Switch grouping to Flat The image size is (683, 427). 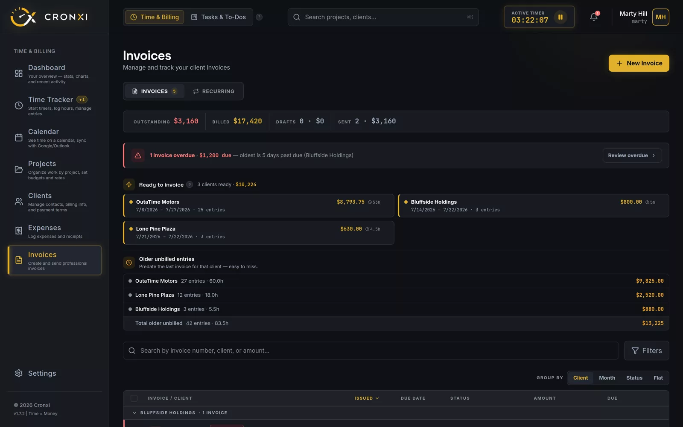(658, 378)
